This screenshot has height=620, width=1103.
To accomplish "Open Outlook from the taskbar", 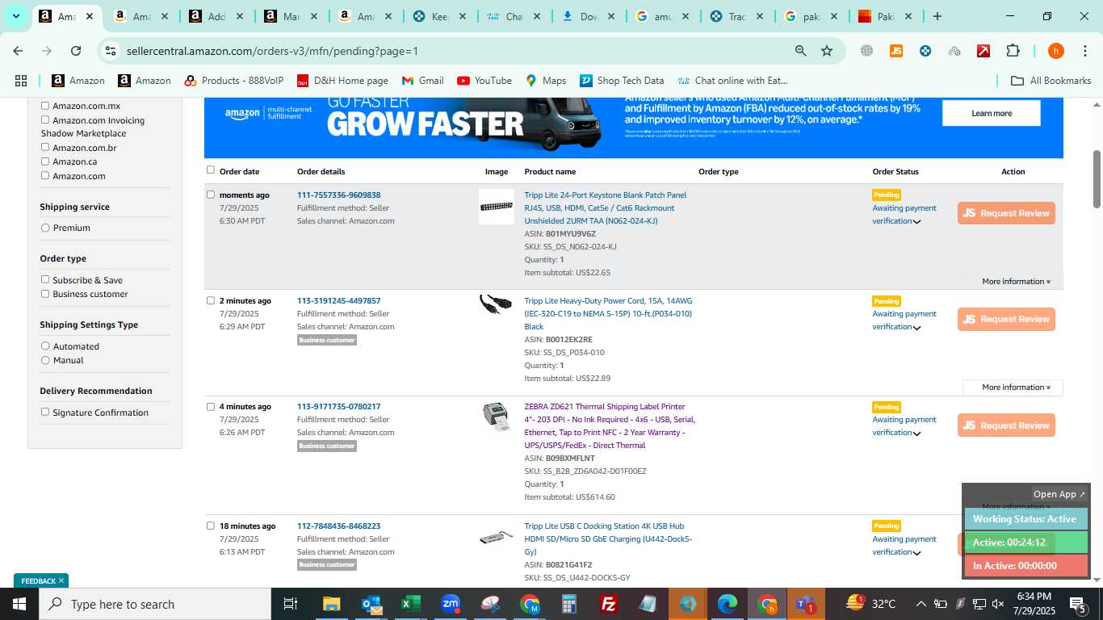I will (371, 604).
